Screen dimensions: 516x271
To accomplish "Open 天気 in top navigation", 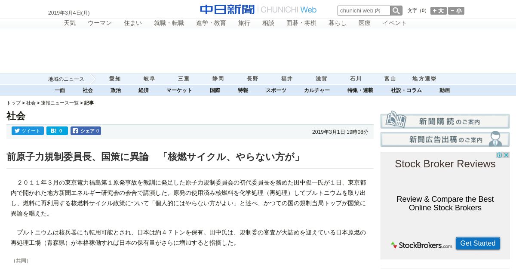I will coord(70,23).
